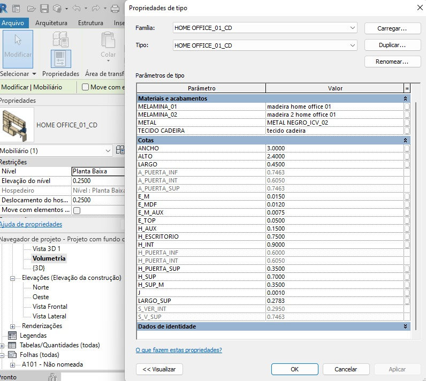Toggle Move com elementos checkbox in ribbon bar

[85, 87]
